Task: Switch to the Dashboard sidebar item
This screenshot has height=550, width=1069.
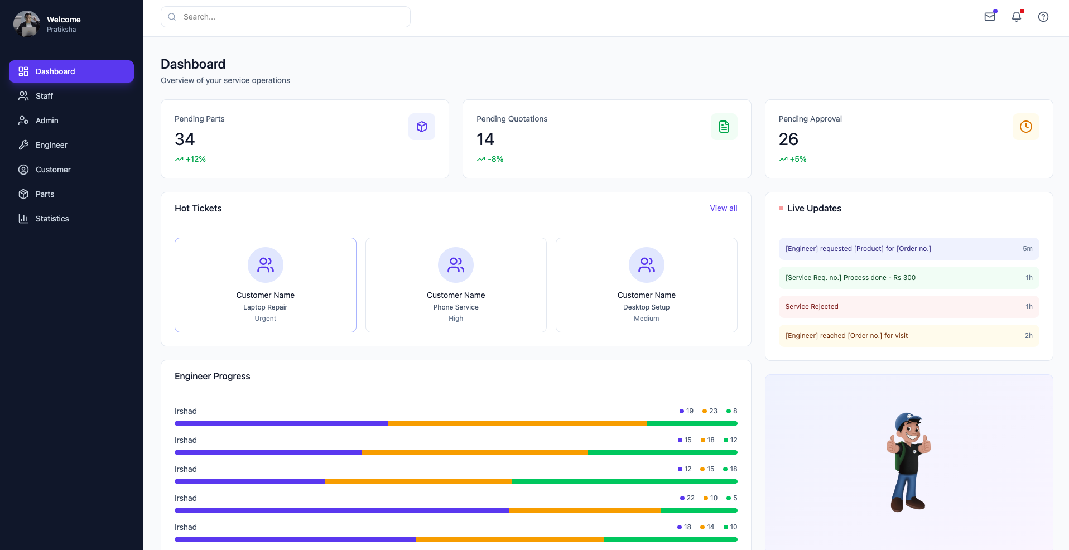Action: tap(55, 71)
